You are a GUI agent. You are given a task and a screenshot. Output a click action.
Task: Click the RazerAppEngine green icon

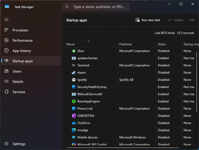click(74, 101)
